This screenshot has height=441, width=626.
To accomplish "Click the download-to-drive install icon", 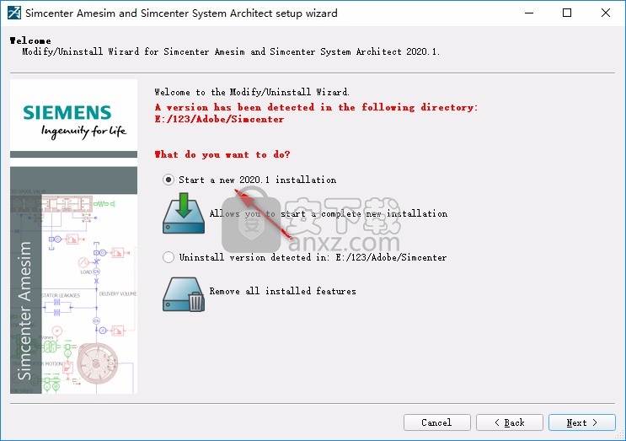I will click(184, 213).
